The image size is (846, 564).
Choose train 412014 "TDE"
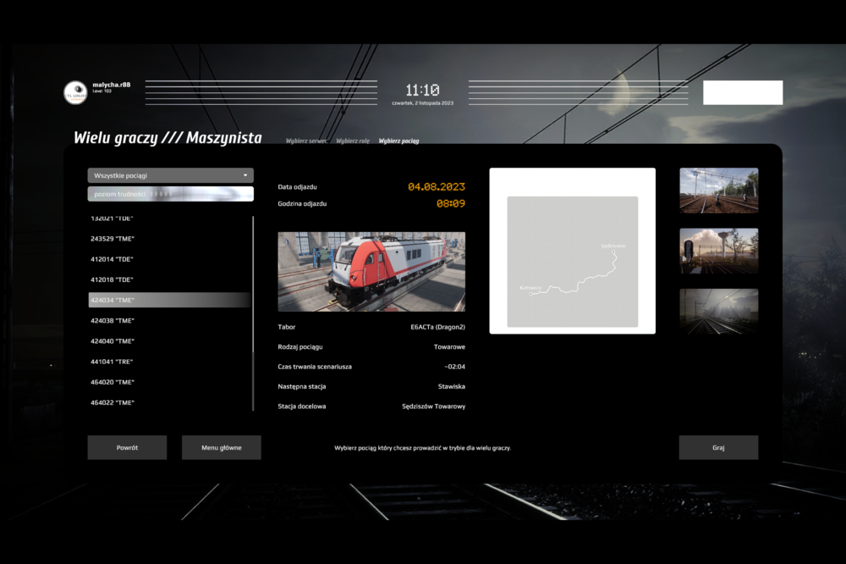coord(113,259)
